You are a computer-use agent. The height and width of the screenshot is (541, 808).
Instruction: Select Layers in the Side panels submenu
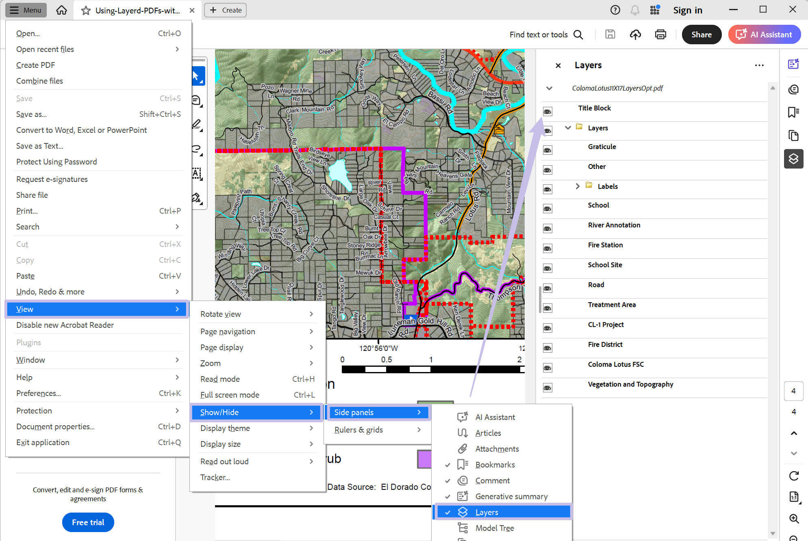(x=487, y=512)
